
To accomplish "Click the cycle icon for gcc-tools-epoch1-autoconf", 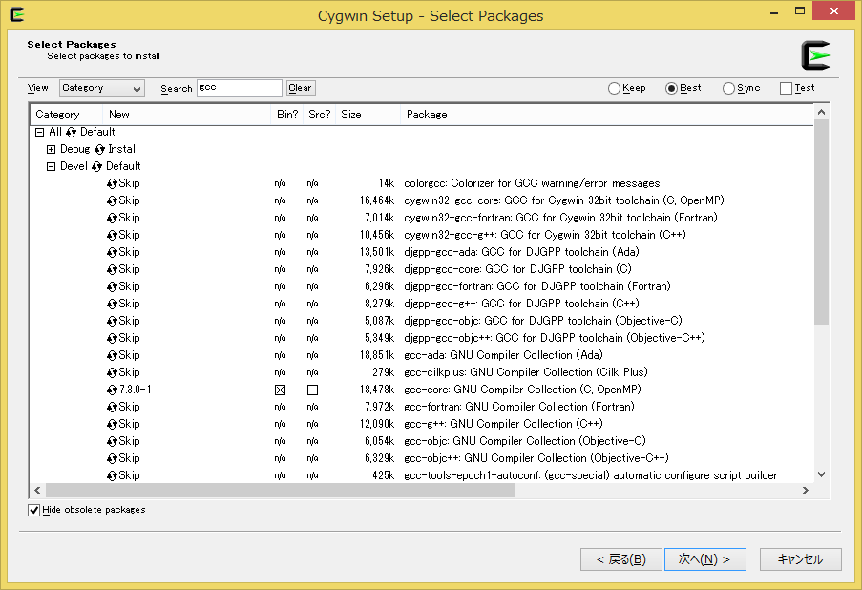I will [112, 475].
